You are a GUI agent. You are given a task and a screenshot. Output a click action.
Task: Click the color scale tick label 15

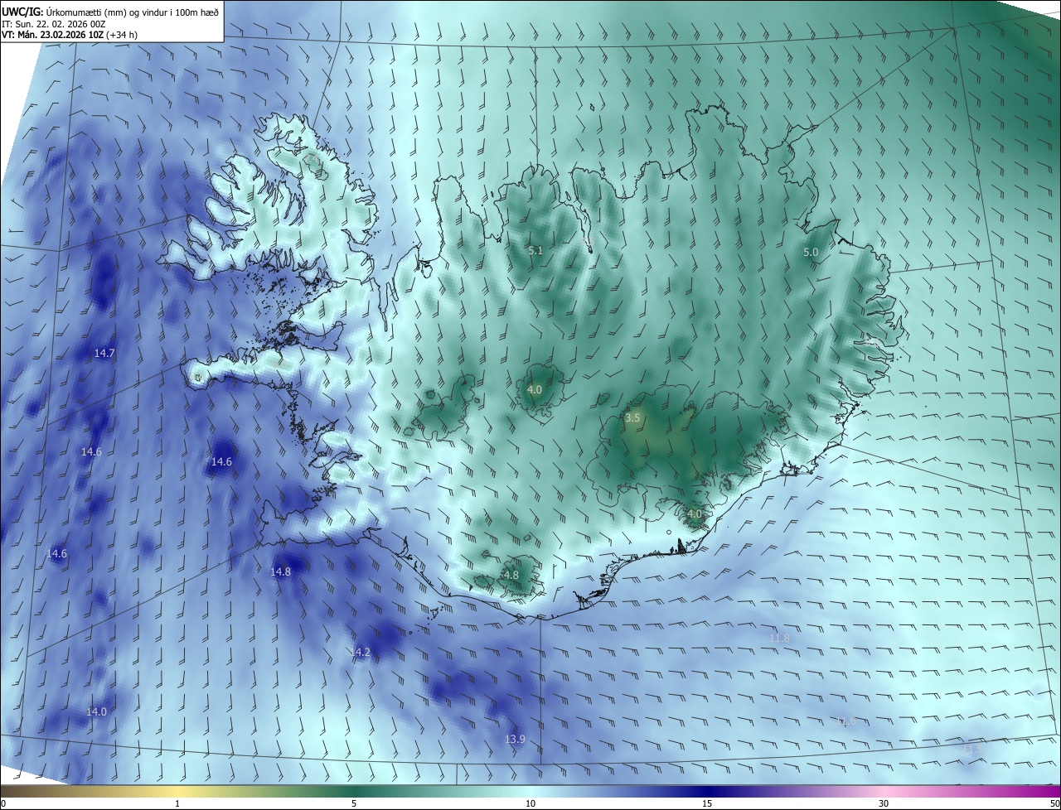[707, 803]
